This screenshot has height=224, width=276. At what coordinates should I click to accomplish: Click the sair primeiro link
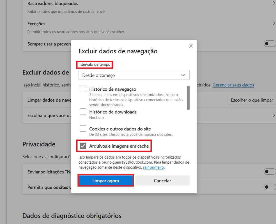point(153,167)
